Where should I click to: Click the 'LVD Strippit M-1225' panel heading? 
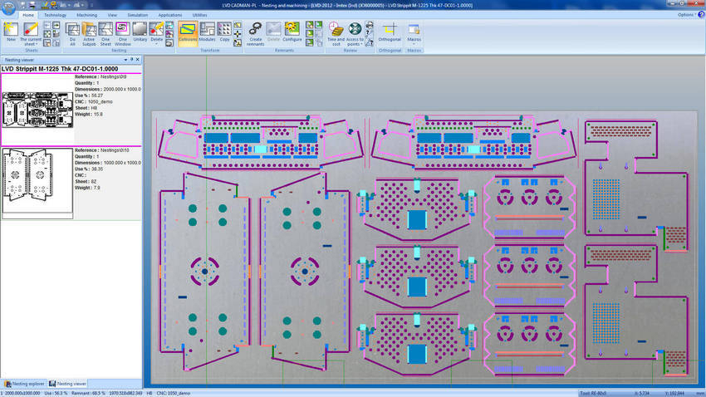coord(60,69)
